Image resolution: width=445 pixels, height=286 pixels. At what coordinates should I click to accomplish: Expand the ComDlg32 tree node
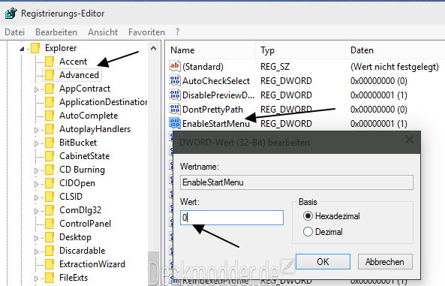(x=36, y=211)
